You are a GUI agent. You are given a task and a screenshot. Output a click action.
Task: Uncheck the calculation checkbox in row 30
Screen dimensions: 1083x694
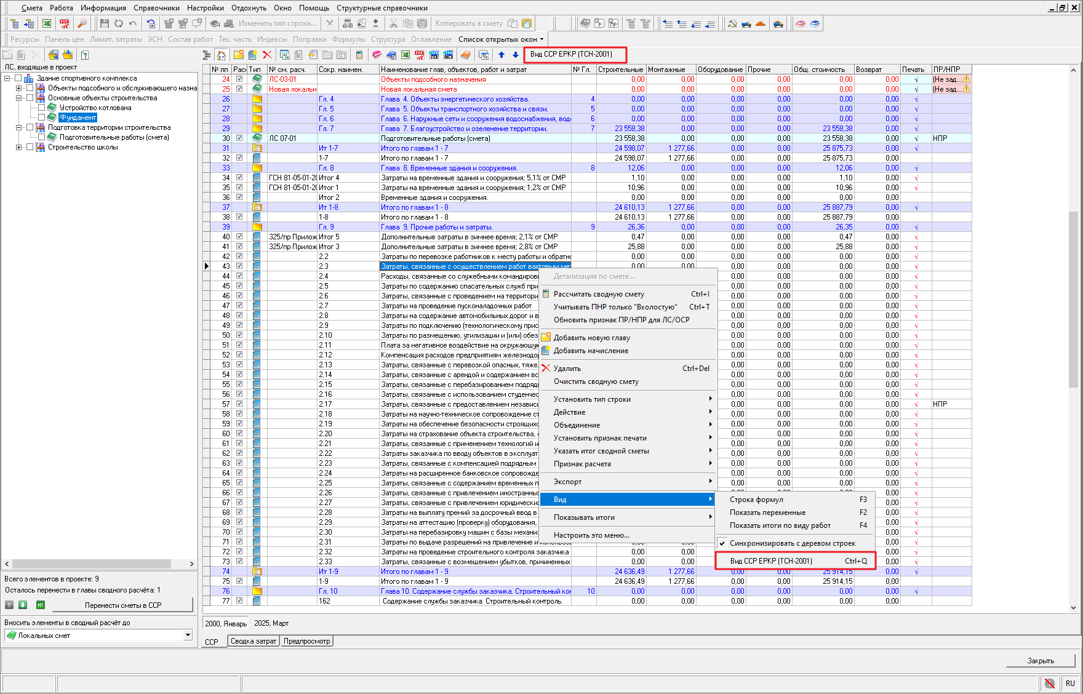click(239, 138)
